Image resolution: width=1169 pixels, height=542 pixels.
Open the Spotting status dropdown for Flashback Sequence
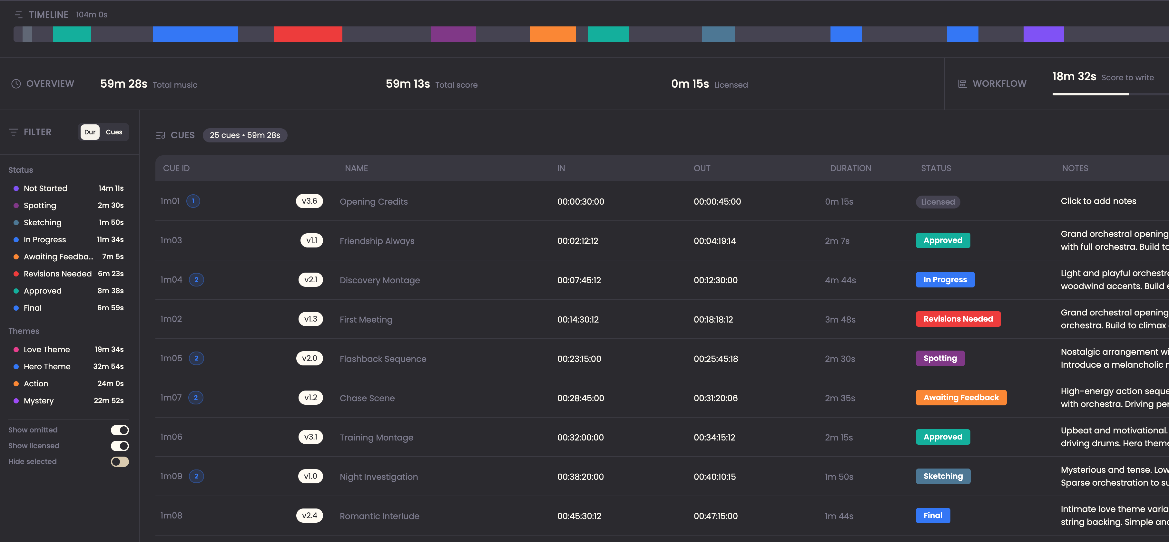click(x=940, y=358)
